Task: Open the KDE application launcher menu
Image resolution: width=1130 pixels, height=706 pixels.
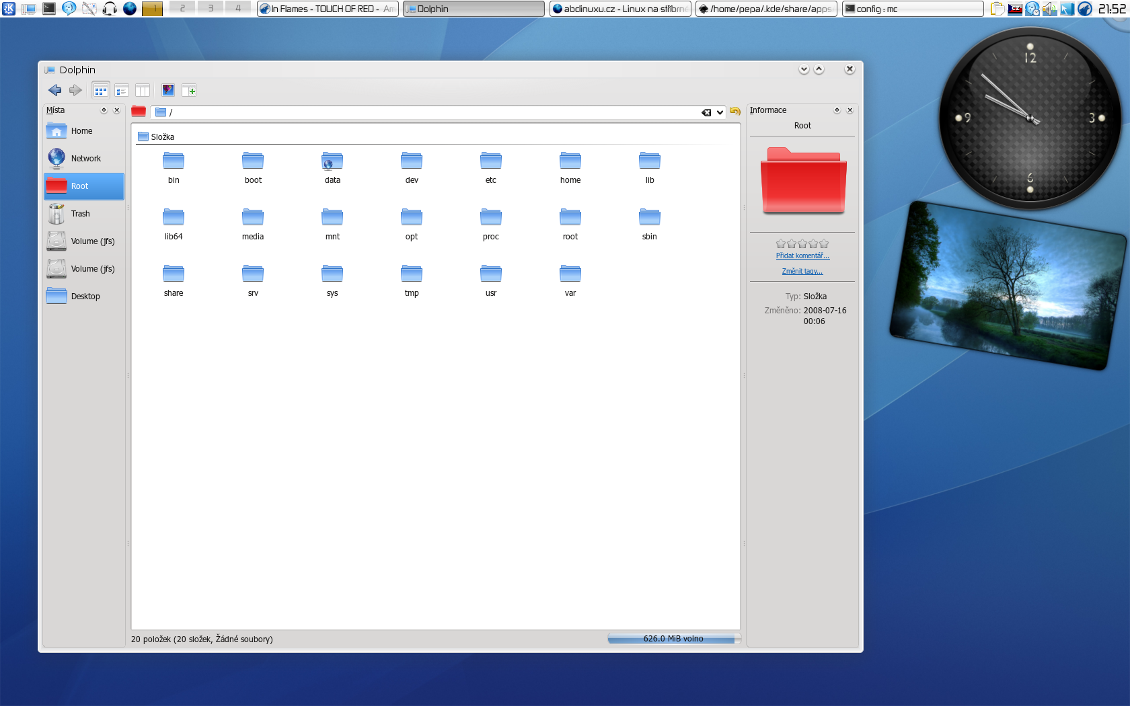Action: coord(9,9)
